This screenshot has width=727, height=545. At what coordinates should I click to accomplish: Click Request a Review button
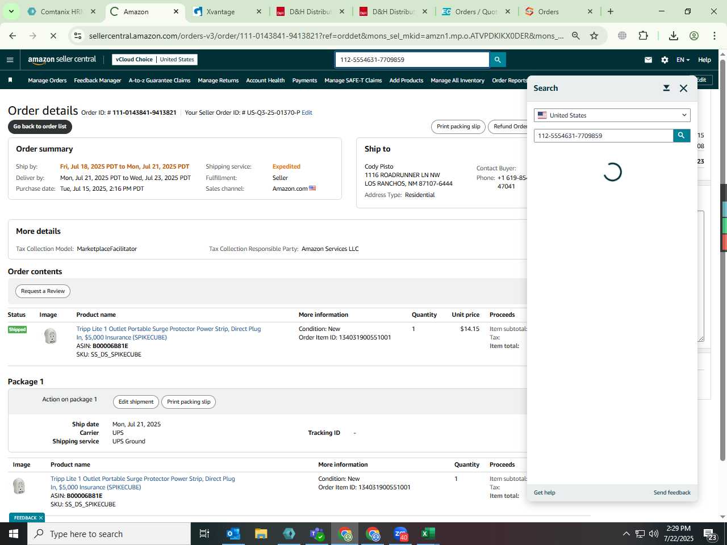coord(43,291)
